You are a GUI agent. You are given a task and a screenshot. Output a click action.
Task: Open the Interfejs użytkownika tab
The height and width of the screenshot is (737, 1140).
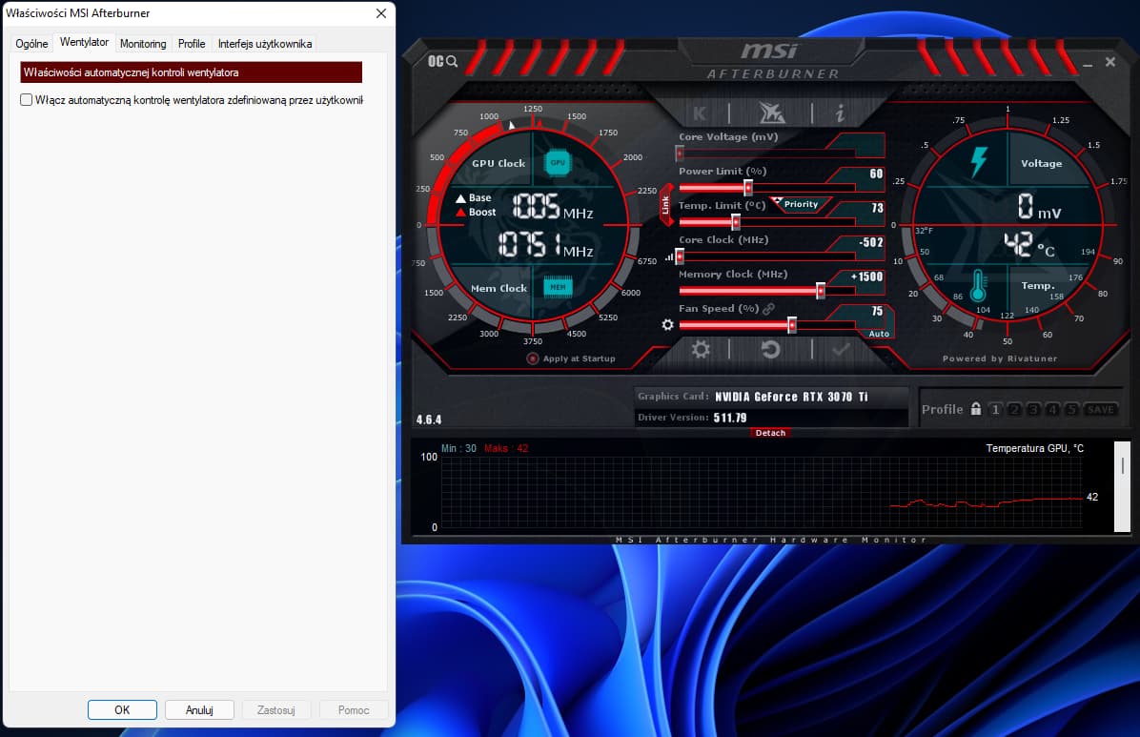(x=264, y=44)
